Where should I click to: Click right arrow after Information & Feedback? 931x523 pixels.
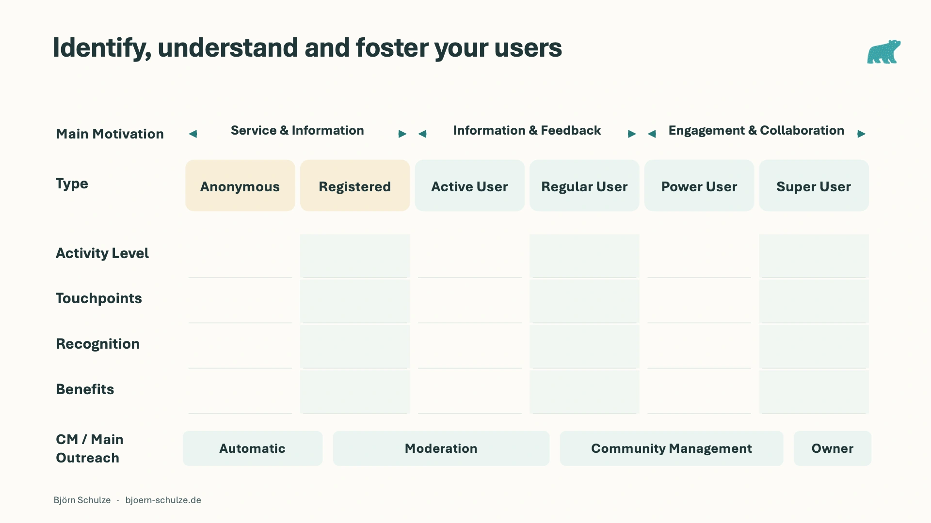tap(632, 134)
